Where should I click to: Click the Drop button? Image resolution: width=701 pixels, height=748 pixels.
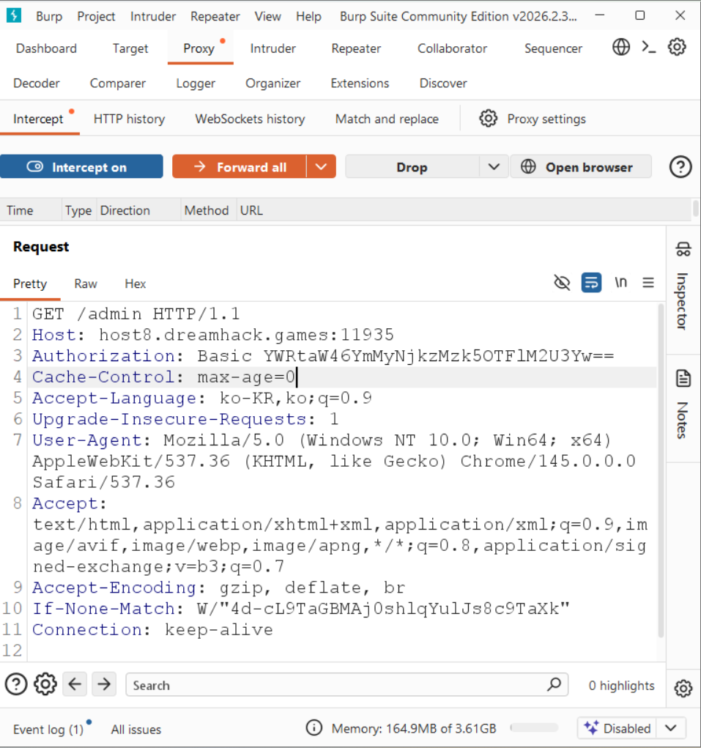click(x=412, y=167)
